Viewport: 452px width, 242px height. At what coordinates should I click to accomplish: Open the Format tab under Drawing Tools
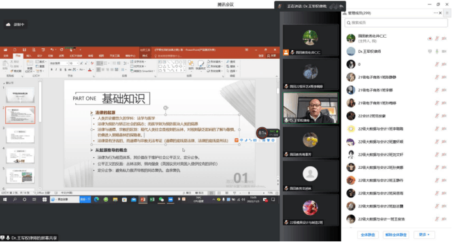145,56
